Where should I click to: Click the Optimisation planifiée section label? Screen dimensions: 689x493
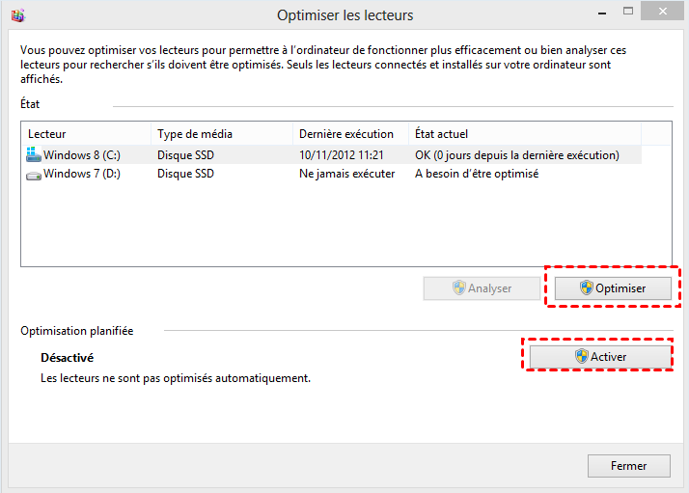pos(77,331)
